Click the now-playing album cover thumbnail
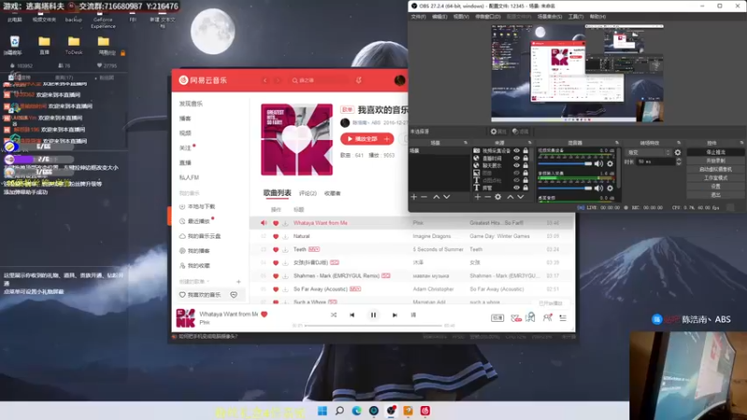Viewport: 747px width, 420px height. coord(185,317)
